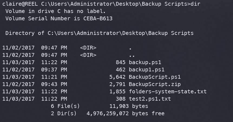Viewport: 233px width, 122px height.
Task: Click the "Directory of" path line
Action: pyautogui.click(x=100, y=33)
